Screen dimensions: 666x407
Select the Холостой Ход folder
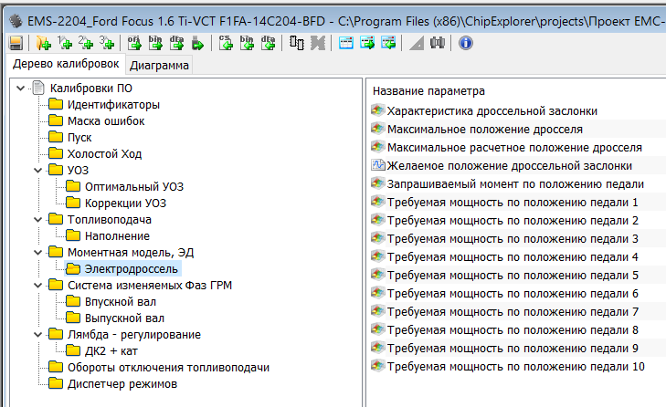point(104,154)
